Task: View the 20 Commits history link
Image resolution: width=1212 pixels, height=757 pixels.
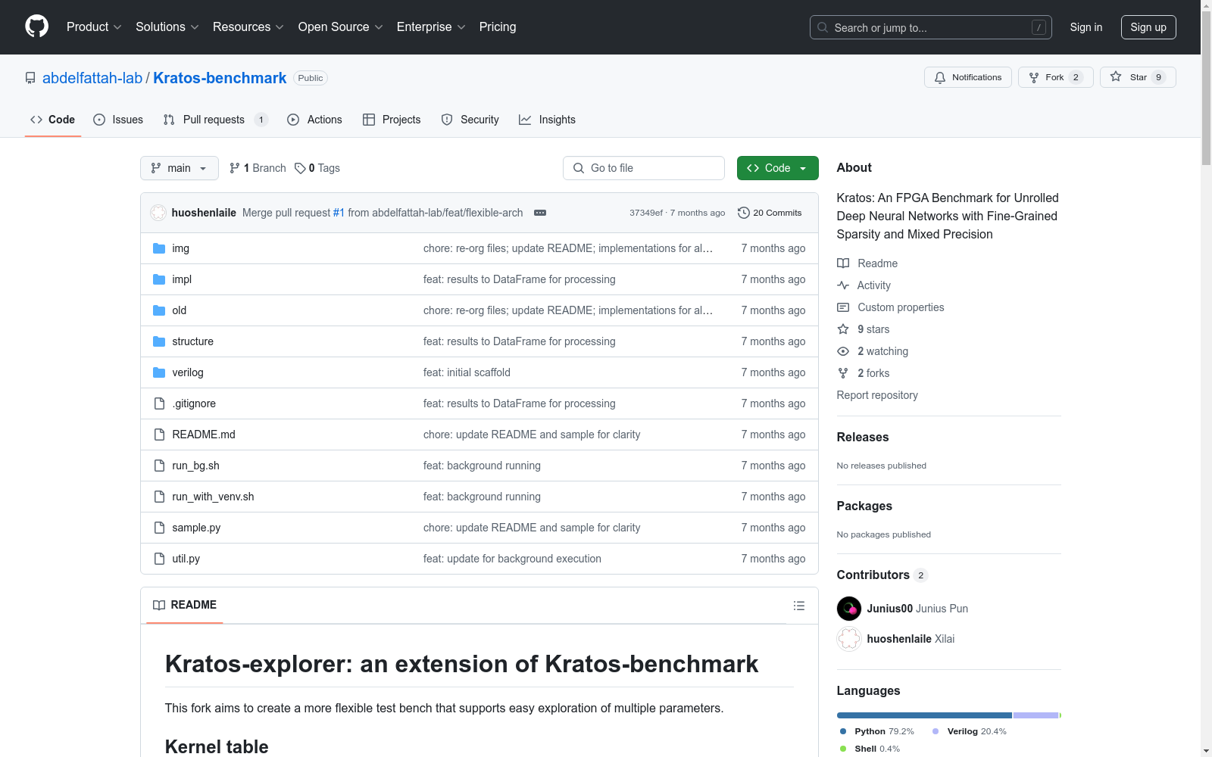Action: (770, 213)
